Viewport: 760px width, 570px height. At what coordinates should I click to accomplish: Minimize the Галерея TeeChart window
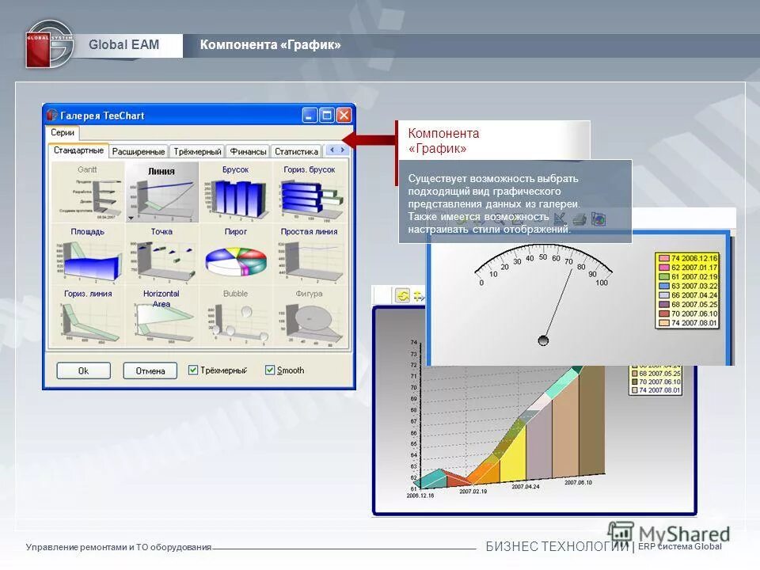(x=310, y=115)
